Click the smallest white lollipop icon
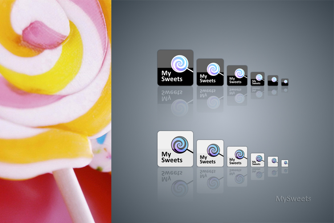The image size is (334, 223). pos(285,164)
